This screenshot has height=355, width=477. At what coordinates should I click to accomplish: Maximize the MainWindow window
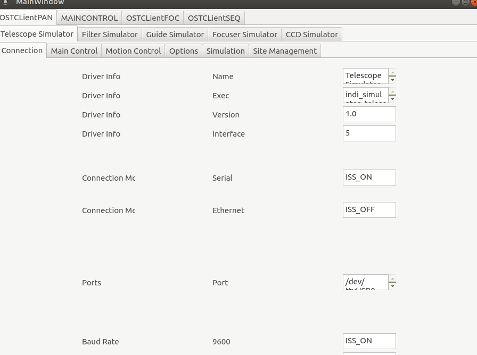tap(465, 2)
